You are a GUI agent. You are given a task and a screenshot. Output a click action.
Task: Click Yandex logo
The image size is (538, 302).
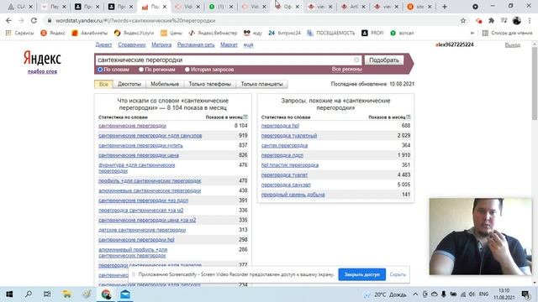42,58
